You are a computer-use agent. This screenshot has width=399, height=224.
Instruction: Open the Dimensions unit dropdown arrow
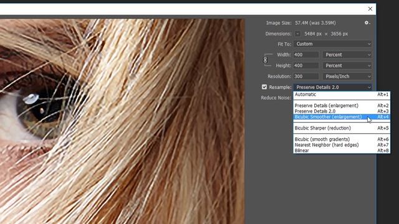(297, 34)
